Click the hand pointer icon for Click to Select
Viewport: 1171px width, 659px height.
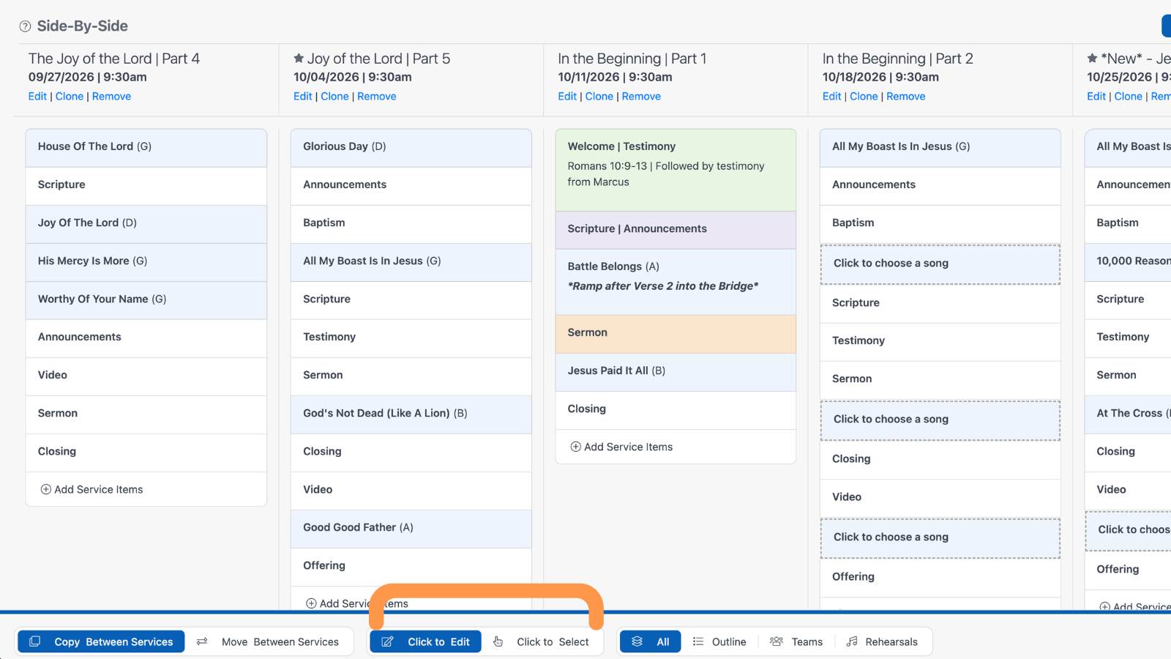[498, 641]
